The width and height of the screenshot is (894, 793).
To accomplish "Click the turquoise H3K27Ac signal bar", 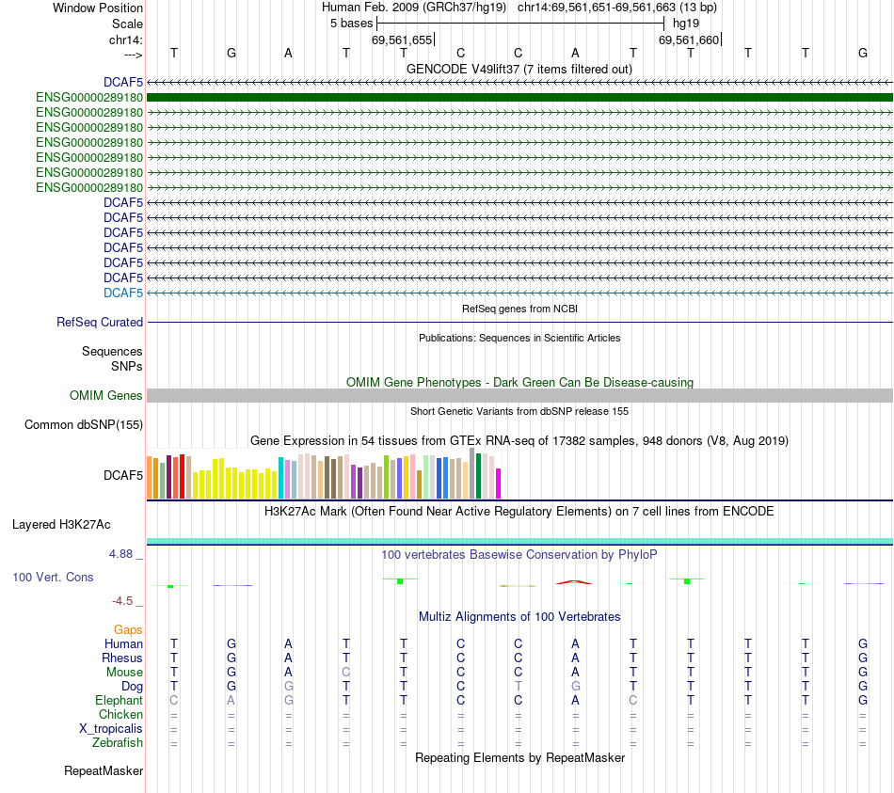I will (x=519, y=541).
